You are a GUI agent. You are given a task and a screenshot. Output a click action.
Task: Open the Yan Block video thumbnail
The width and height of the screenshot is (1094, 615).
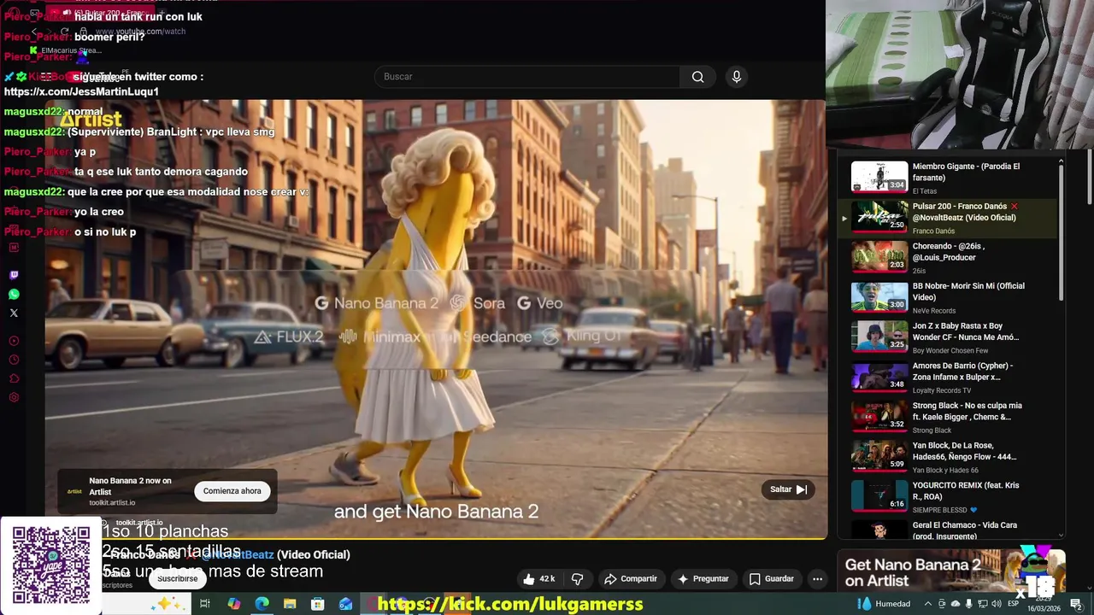pos(879,455)
